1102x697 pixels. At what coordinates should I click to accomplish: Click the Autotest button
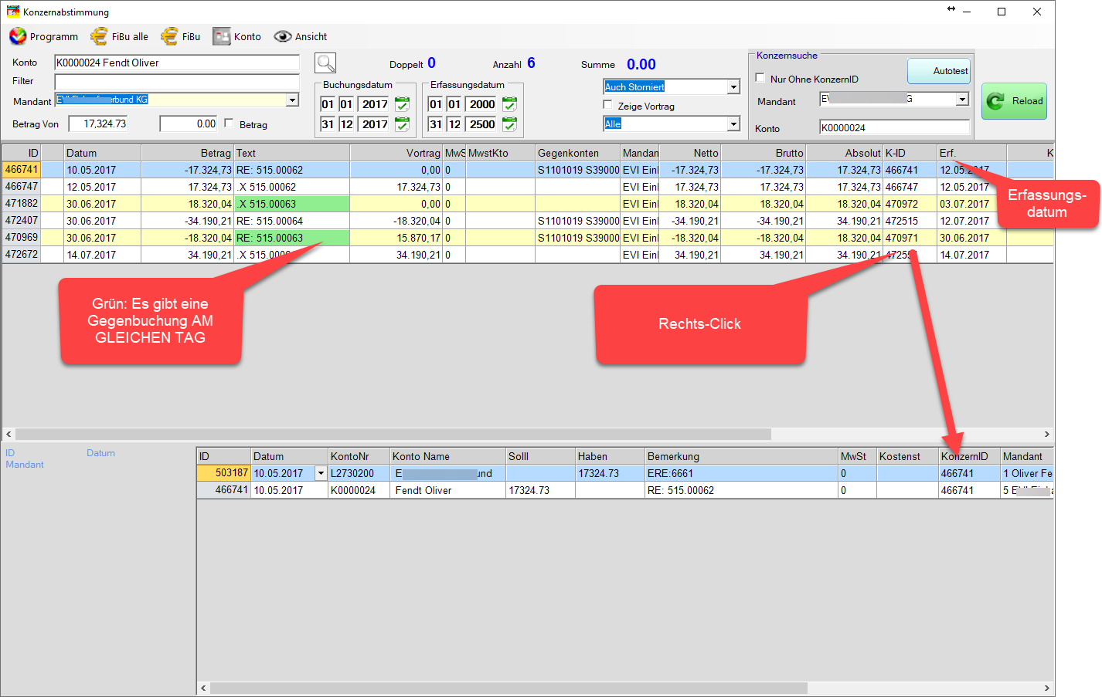[x=938, y=71]
